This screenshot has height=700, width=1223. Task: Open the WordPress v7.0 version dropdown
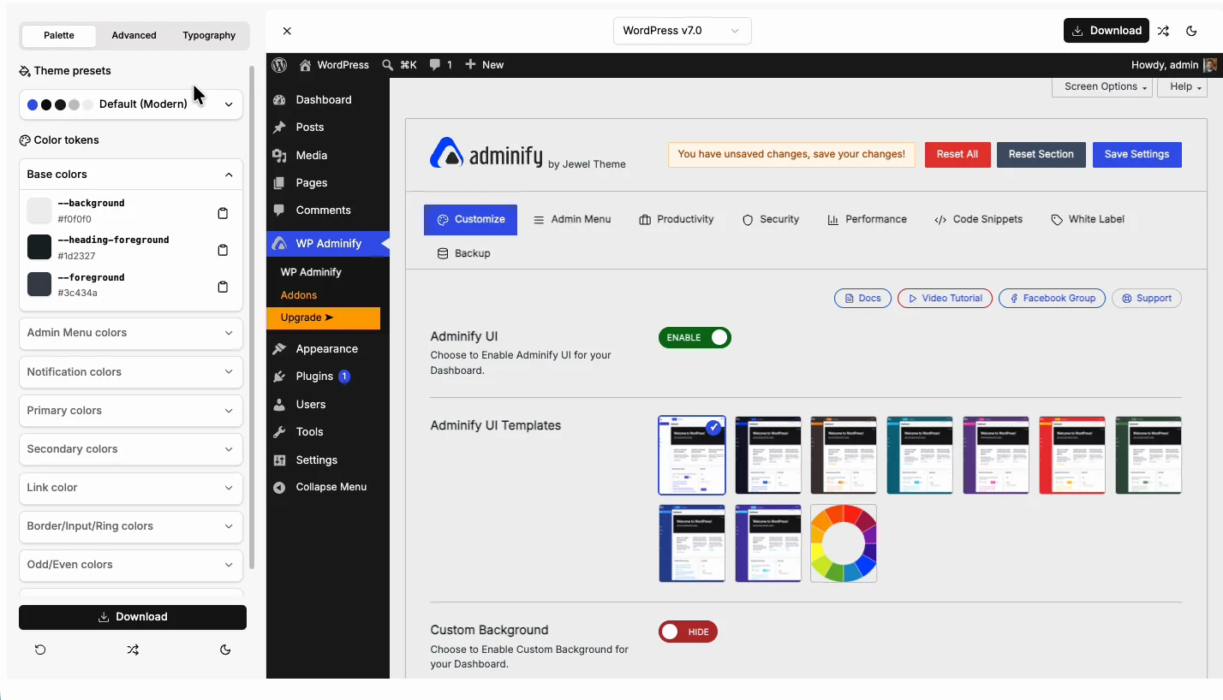[x=683, y=31]
